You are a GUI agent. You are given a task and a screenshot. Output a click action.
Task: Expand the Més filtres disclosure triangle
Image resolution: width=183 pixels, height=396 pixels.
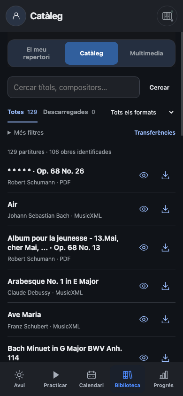[9, 133]
